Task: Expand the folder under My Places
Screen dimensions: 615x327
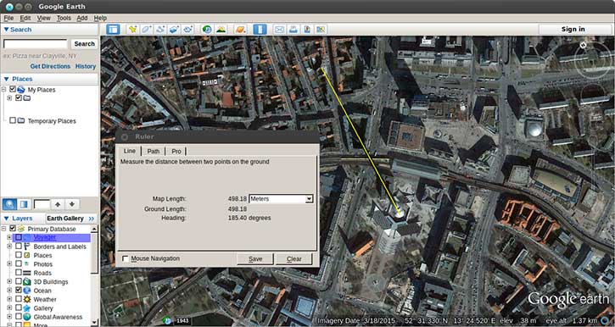Action: (9, 98)
